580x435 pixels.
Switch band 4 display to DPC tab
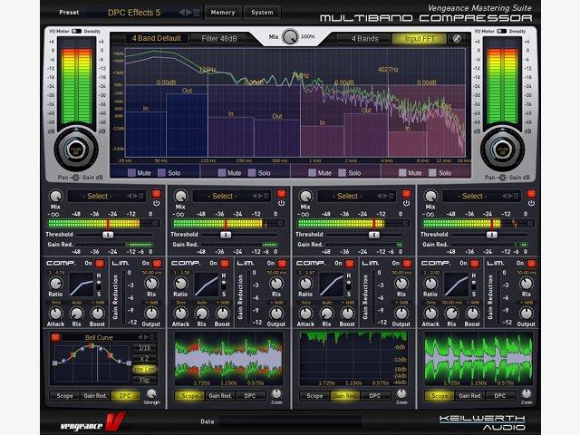500,396
